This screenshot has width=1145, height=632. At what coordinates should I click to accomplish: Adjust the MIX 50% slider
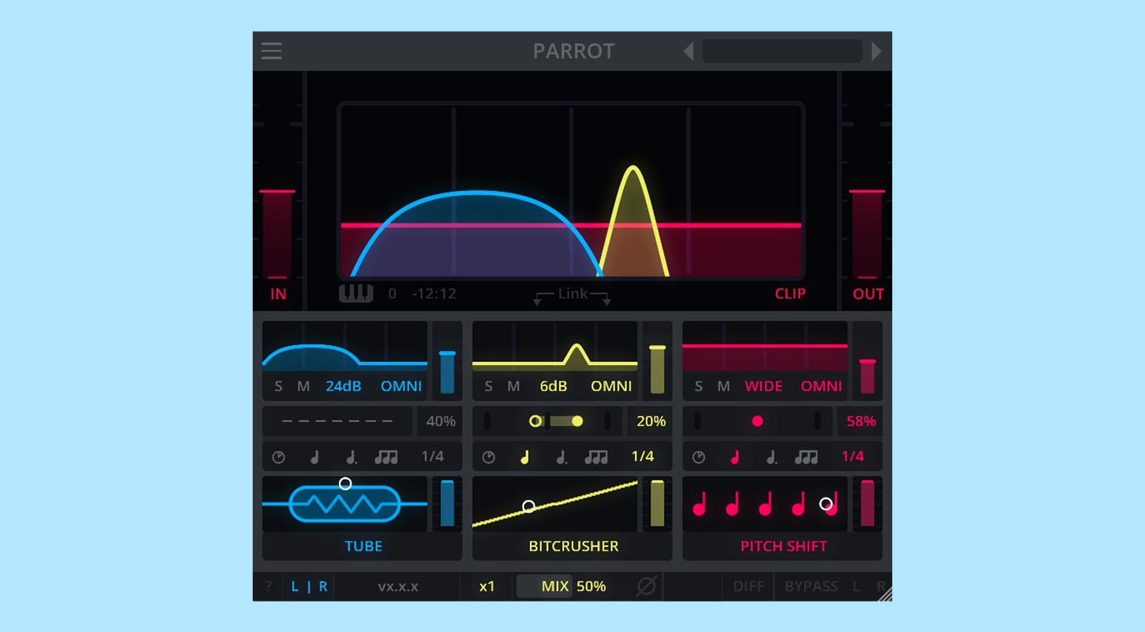[x=573, y=586]
